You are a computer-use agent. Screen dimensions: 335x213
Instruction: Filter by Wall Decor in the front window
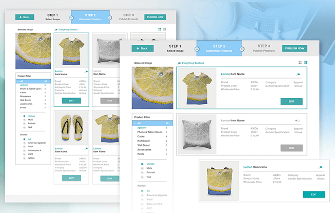click(153, 145)
